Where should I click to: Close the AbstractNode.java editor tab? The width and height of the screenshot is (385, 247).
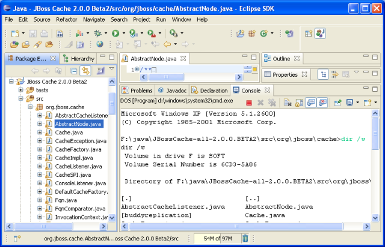pos(183,58)
